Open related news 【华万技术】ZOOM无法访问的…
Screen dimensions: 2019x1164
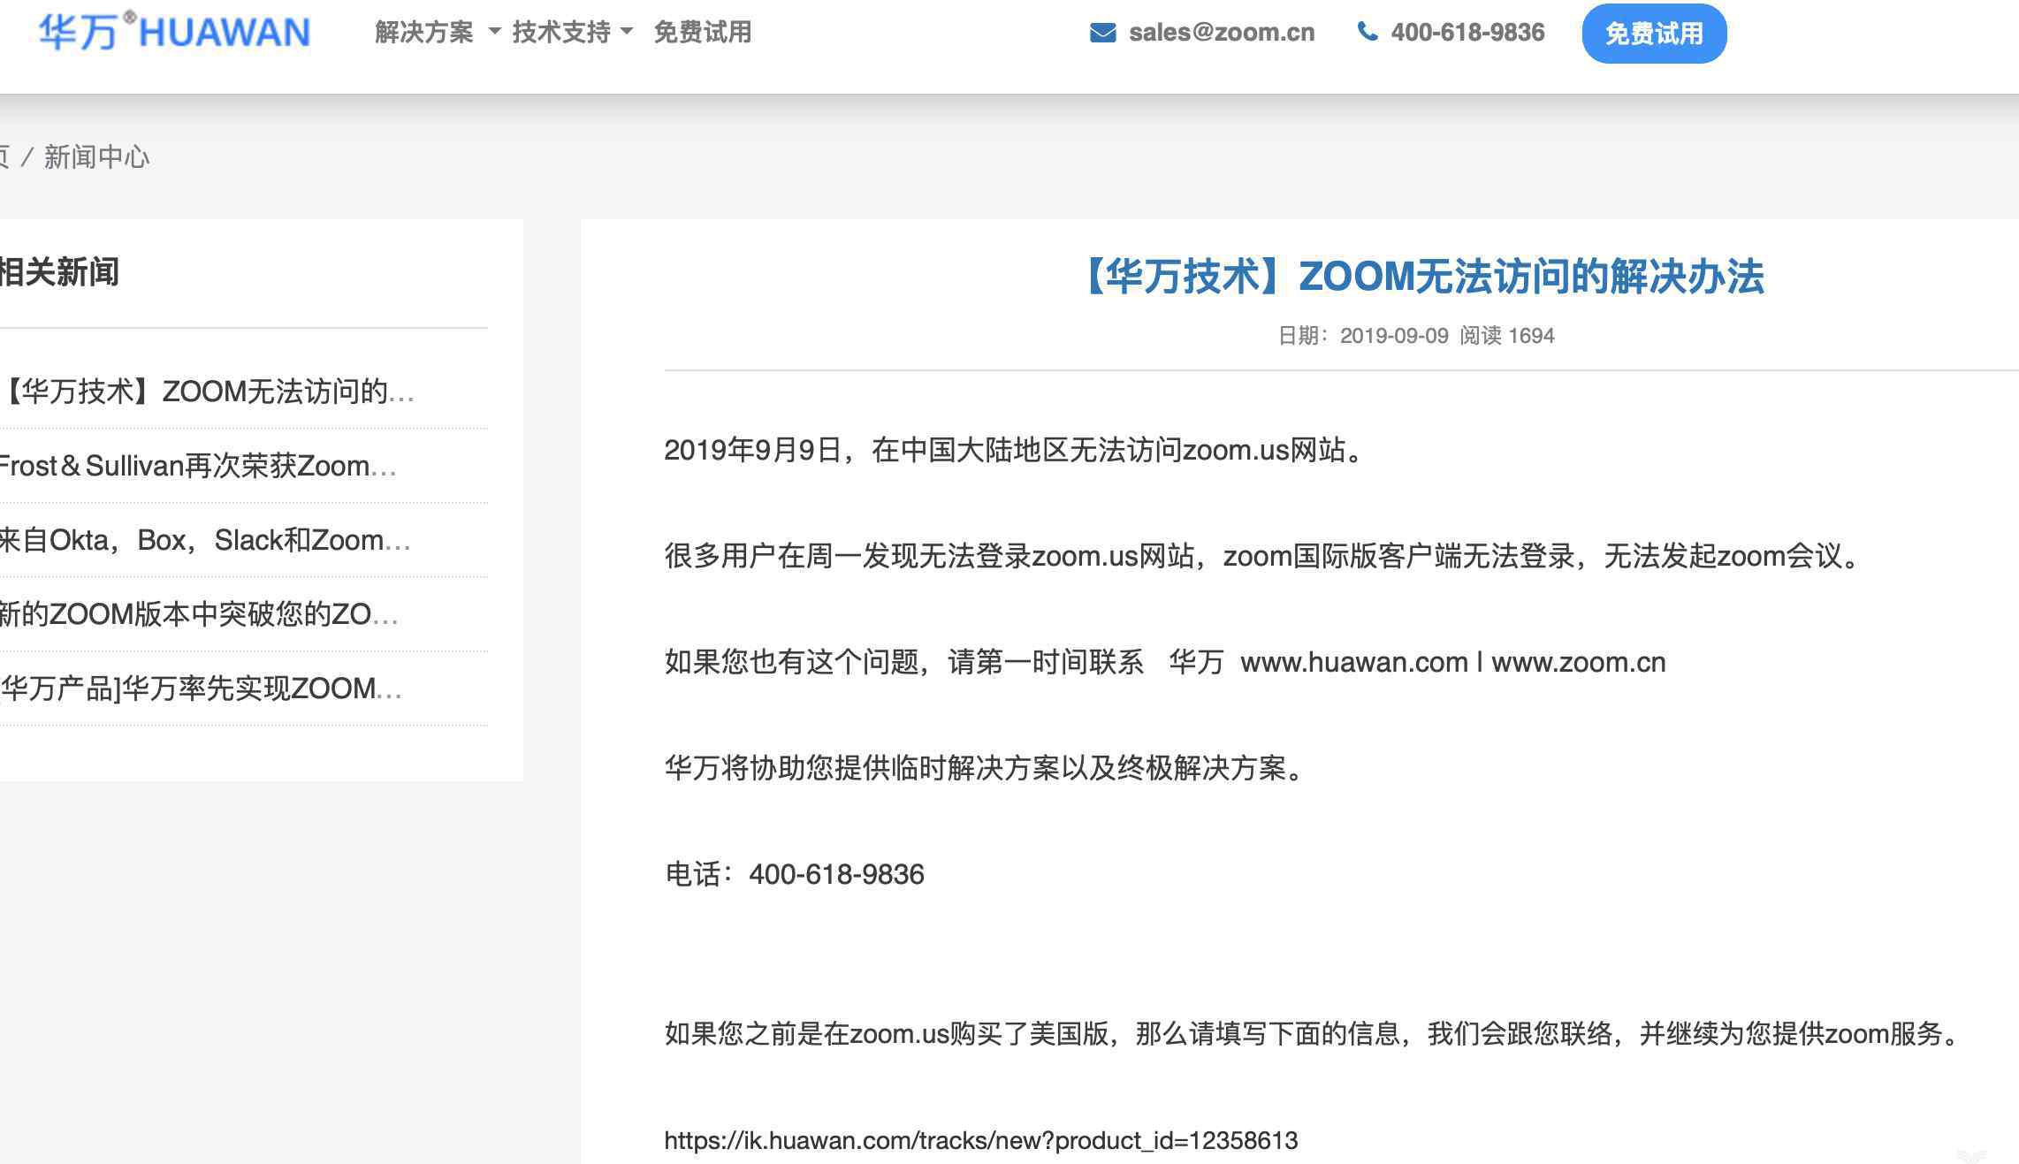[207, 391]
